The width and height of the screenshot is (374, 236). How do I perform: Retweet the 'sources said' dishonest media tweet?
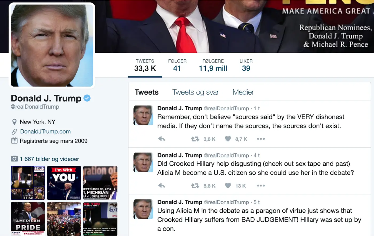click(195, 139)
